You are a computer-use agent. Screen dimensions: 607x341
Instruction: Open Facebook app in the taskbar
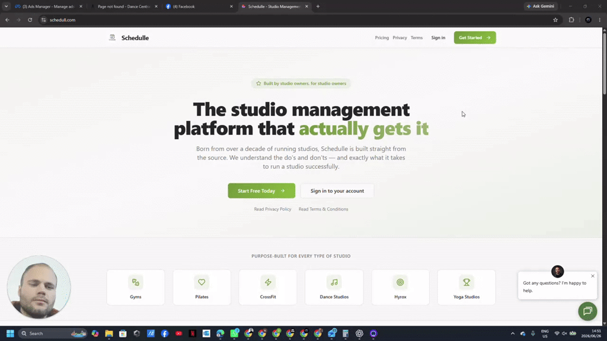[x=165, y=333]
